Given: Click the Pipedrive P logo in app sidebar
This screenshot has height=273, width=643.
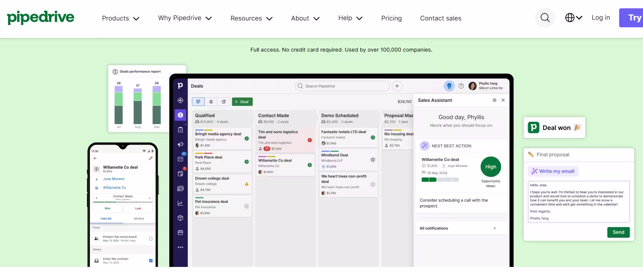Looking at the screenshot, I should click(180, 86).
